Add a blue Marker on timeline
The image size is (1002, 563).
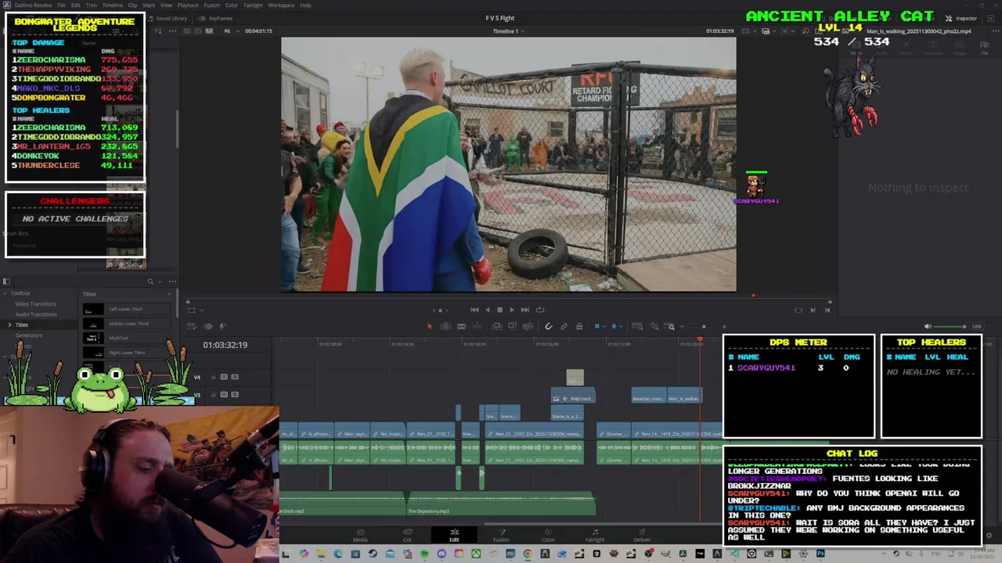click(614, 326)
